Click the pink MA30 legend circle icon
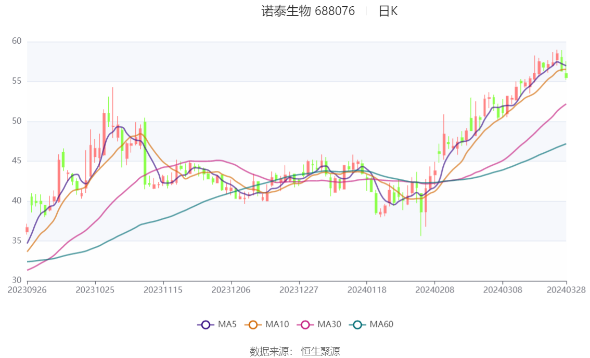 point(305,325)
